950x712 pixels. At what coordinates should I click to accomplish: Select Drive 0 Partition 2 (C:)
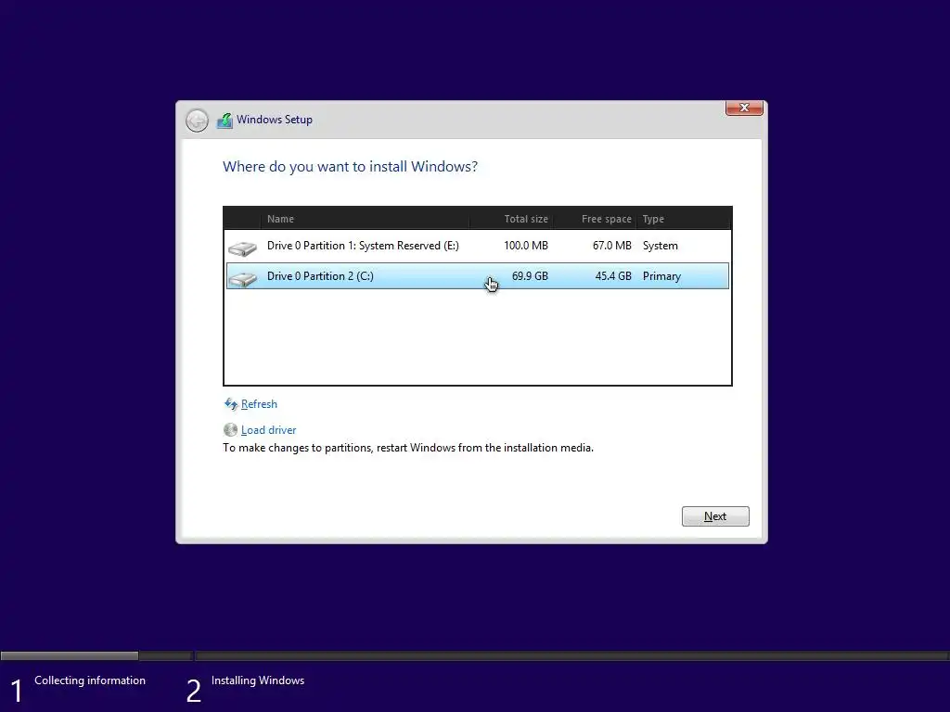click(478, 276)
